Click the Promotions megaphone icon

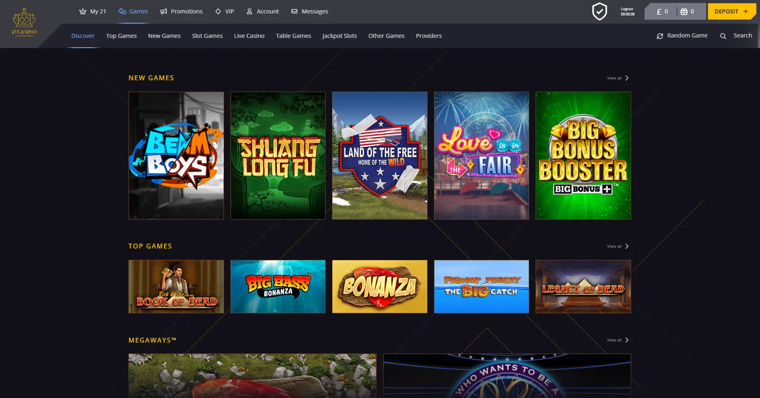point(164,11)
